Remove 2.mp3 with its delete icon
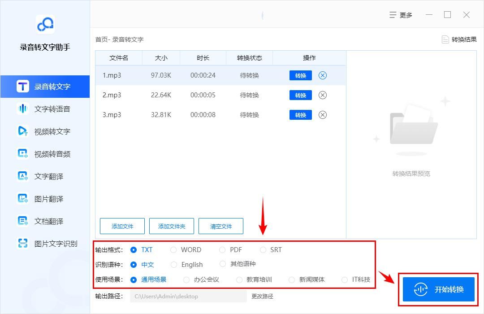 323,95
